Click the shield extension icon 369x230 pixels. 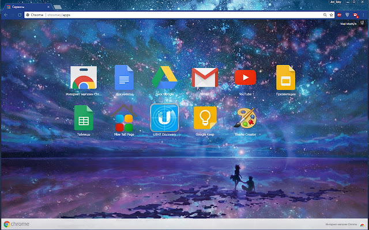coord(347,15)
